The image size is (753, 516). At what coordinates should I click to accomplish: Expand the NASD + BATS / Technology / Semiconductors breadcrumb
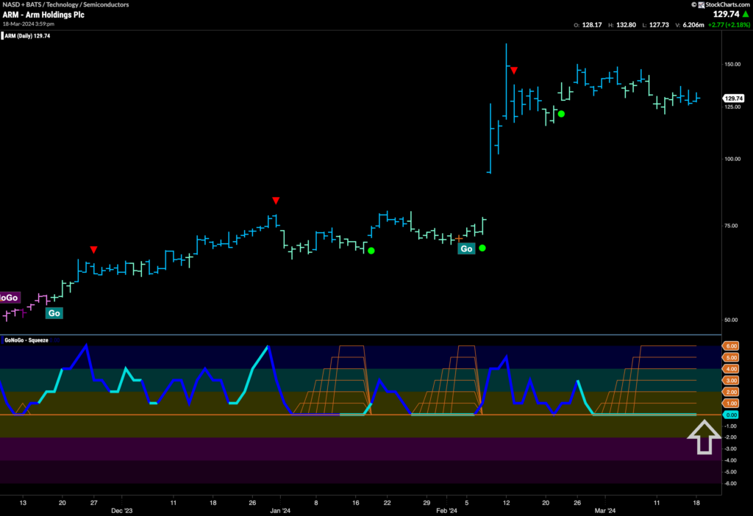66,4
